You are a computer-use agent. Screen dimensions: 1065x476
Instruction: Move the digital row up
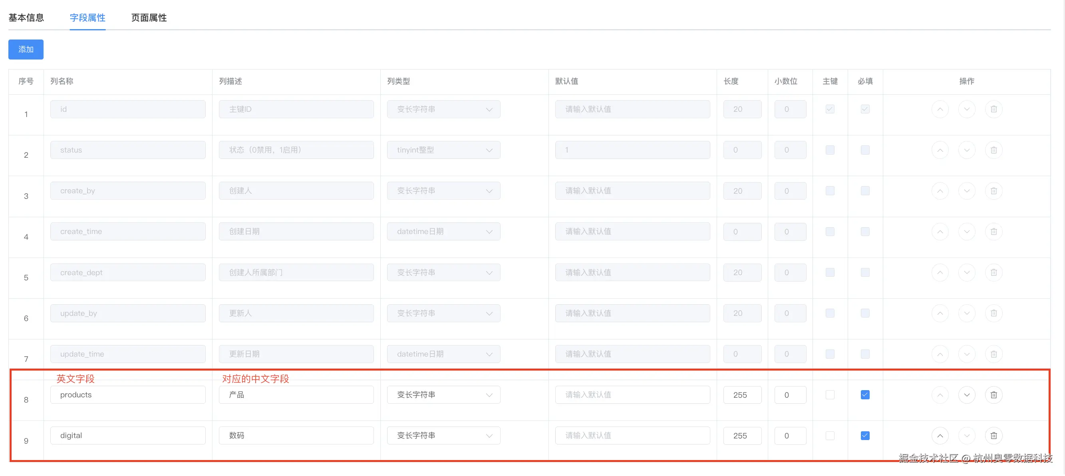click(x=940, y=436)
